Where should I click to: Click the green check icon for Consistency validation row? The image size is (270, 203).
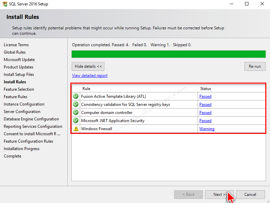click(x=76, y=104)
